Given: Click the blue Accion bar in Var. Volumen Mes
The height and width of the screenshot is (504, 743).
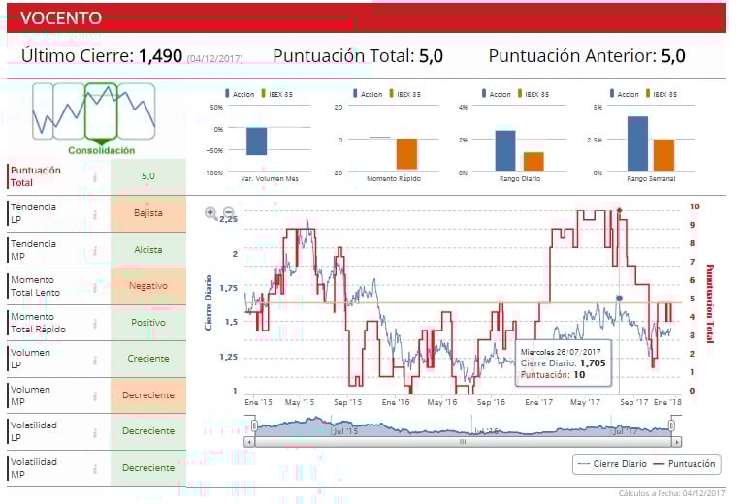Looking at the screenshot, I should pos(256,142).
